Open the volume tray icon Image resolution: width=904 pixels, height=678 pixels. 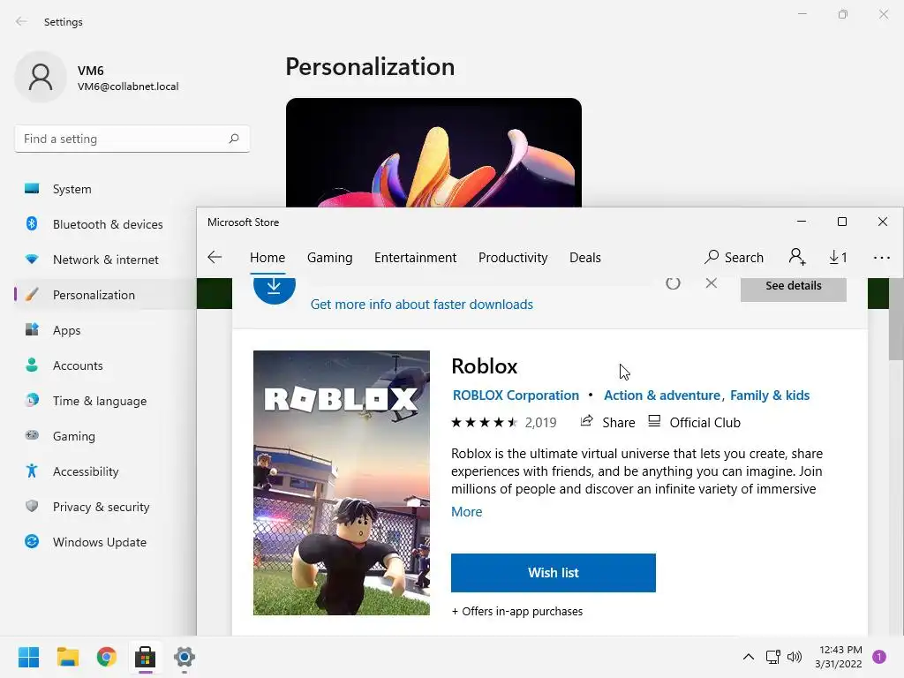point(795,657)
